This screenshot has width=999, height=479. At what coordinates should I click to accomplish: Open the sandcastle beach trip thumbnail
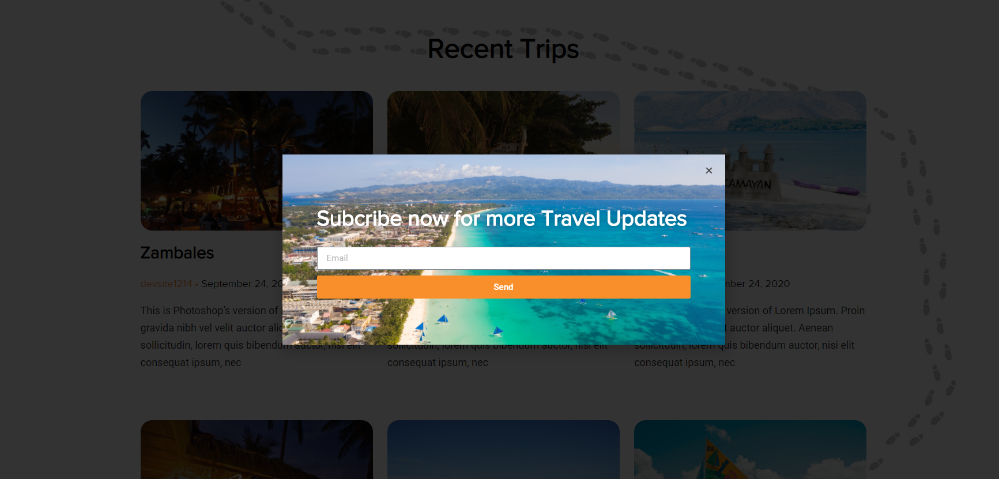(796, 161)
